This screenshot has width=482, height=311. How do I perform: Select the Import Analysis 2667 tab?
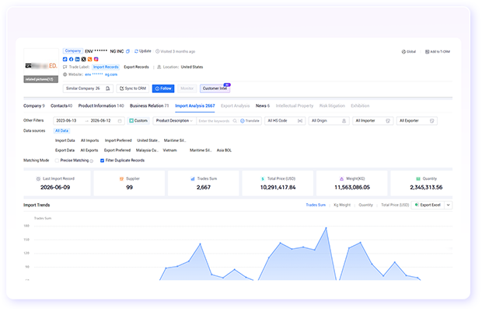[195, 105]
